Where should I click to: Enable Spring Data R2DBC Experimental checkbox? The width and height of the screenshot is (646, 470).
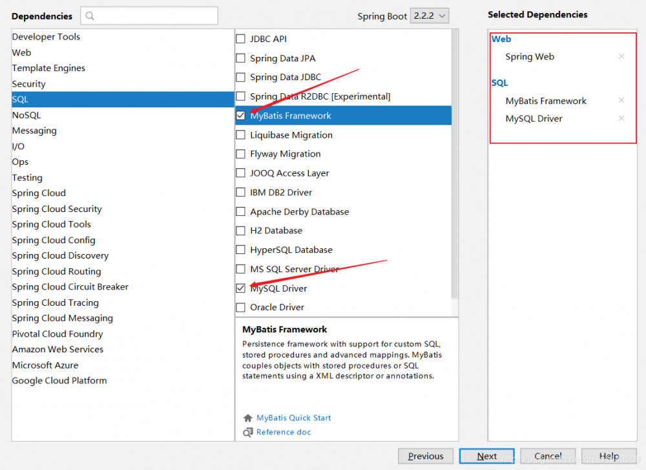240,96
